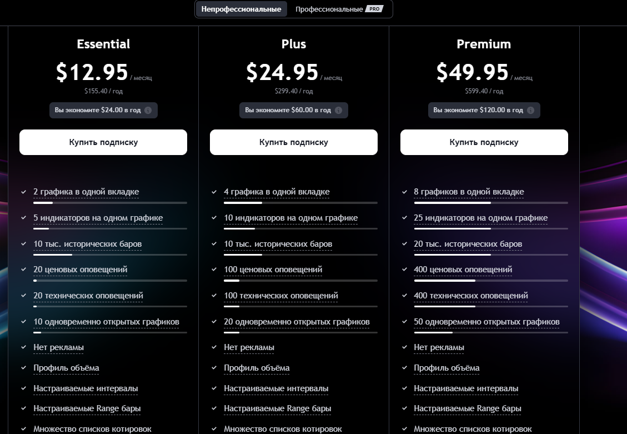Image resolution: width=627 pixels, height=434 pixels.
Task: Click the Premium plan's $49.95 price
Action: [472, 72]
